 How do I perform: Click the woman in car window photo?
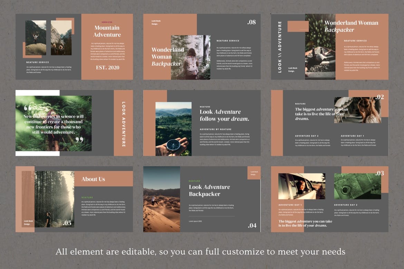[x=301, y=186]
